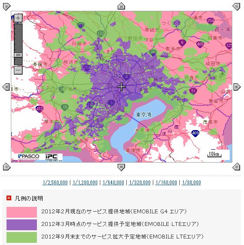Click the 東京湾 label on the map
244x245 pixels.
click(144, 115)
